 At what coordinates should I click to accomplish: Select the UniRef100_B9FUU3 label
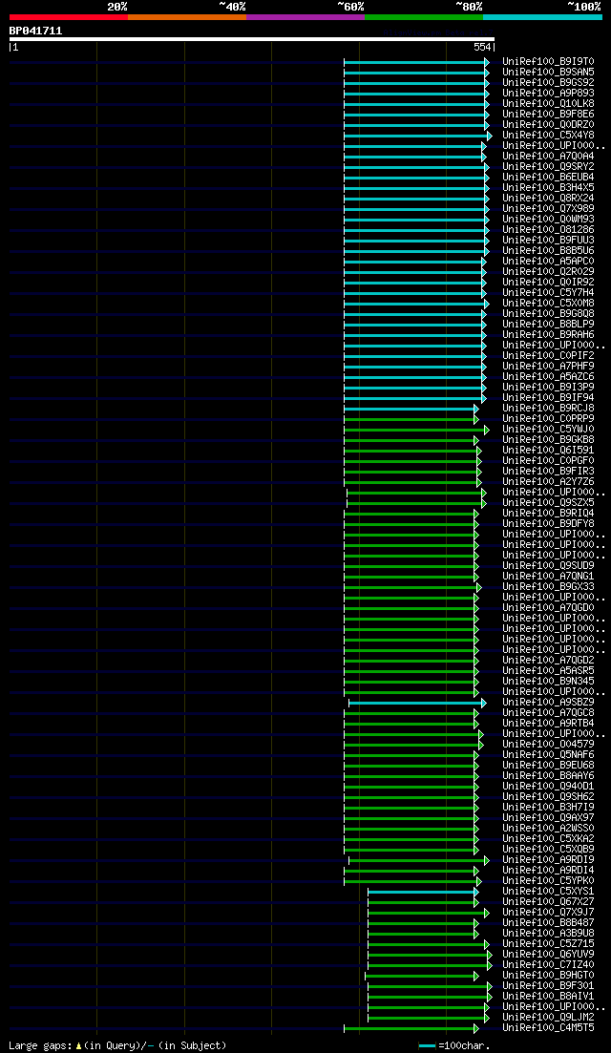(548, 240)
